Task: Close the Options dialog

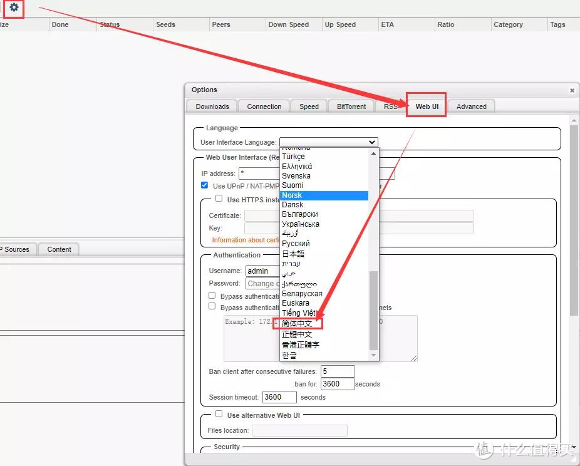Action: [x=571, y=90]
